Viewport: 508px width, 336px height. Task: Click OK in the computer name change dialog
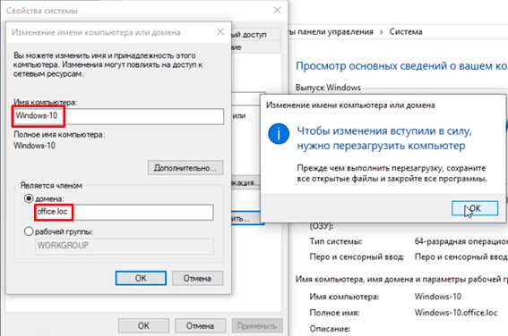[141, 278]
